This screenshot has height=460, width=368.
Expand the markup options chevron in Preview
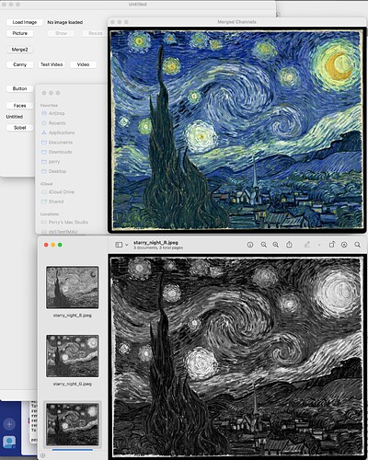319,245
